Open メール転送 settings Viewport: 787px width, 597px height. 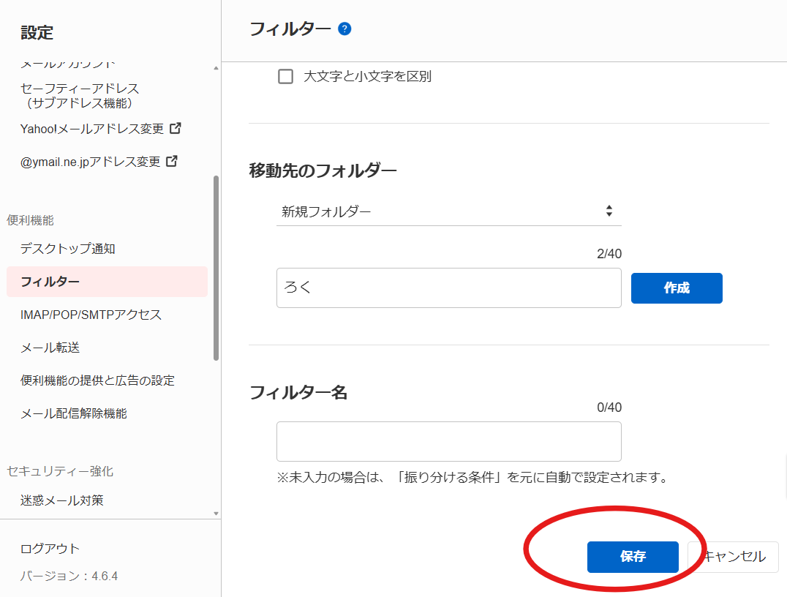(50, 348)
